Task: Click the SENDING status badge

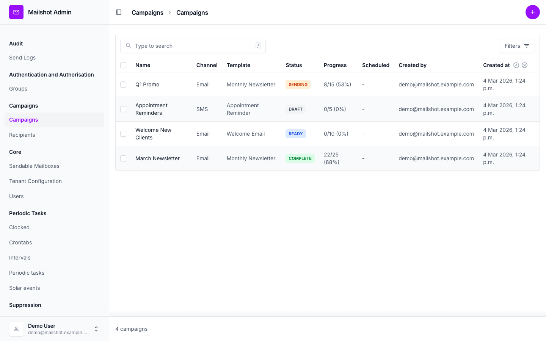Action: click(x=298, y=84)
